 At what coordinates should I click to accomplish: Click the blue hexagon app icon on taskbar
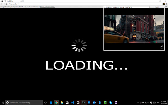pos(100,103)
